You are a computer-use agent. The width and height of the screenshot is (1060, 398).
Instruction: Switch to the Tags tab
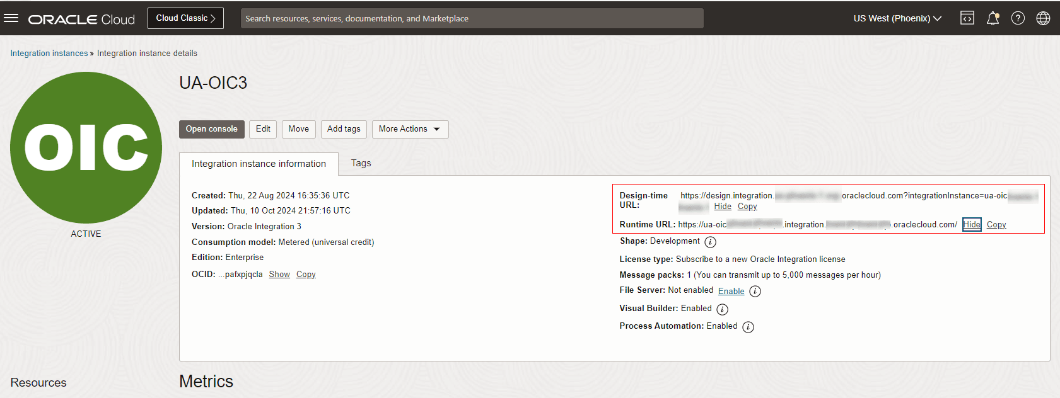tap(361, 163)
